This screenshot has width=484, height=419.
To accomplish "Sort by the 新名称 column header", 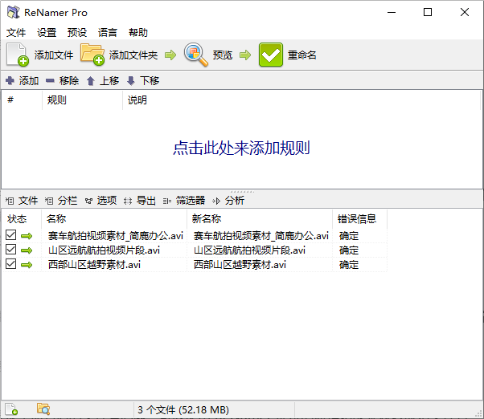I will point(260,219).
